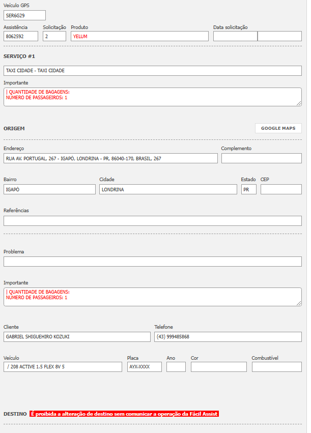Click the Importante textarea under Serviço #1
311x433 pixels.
tap(152, 97)
